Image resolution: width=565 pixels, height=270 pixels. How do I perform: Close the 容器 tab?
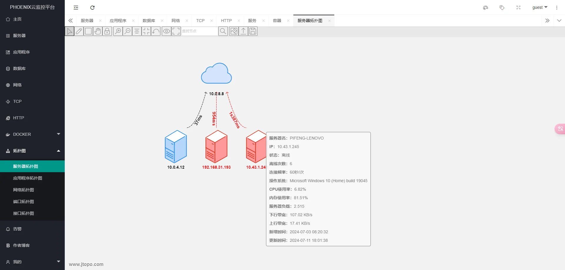pyautogui.click(x=288, y=21)
